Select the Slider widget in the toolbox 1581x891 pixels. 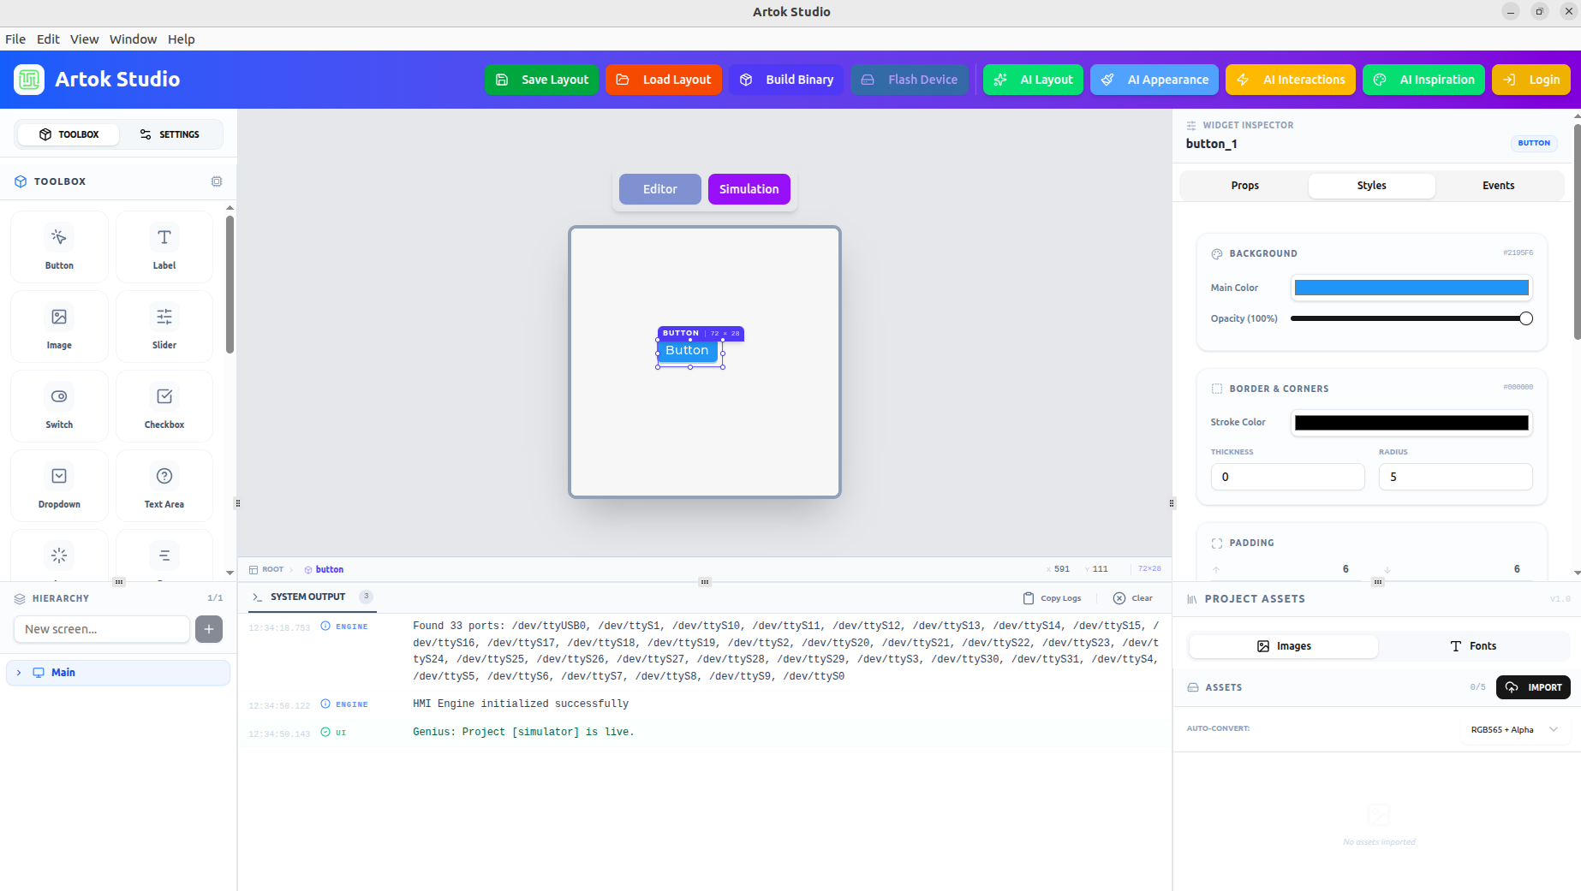point(164,326)
